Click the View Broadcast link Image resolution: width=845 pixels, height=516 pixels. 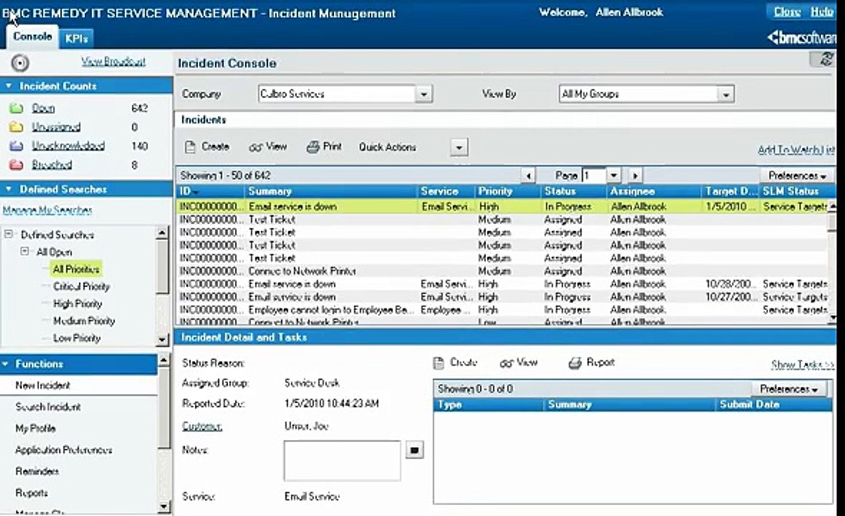click(113, 62)
